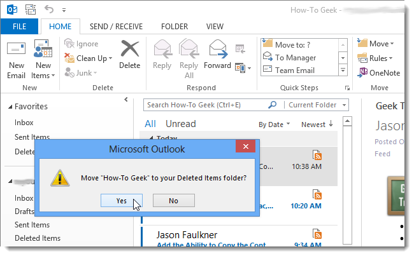Select 'Move to: ?' quick step

pos(300,44)
